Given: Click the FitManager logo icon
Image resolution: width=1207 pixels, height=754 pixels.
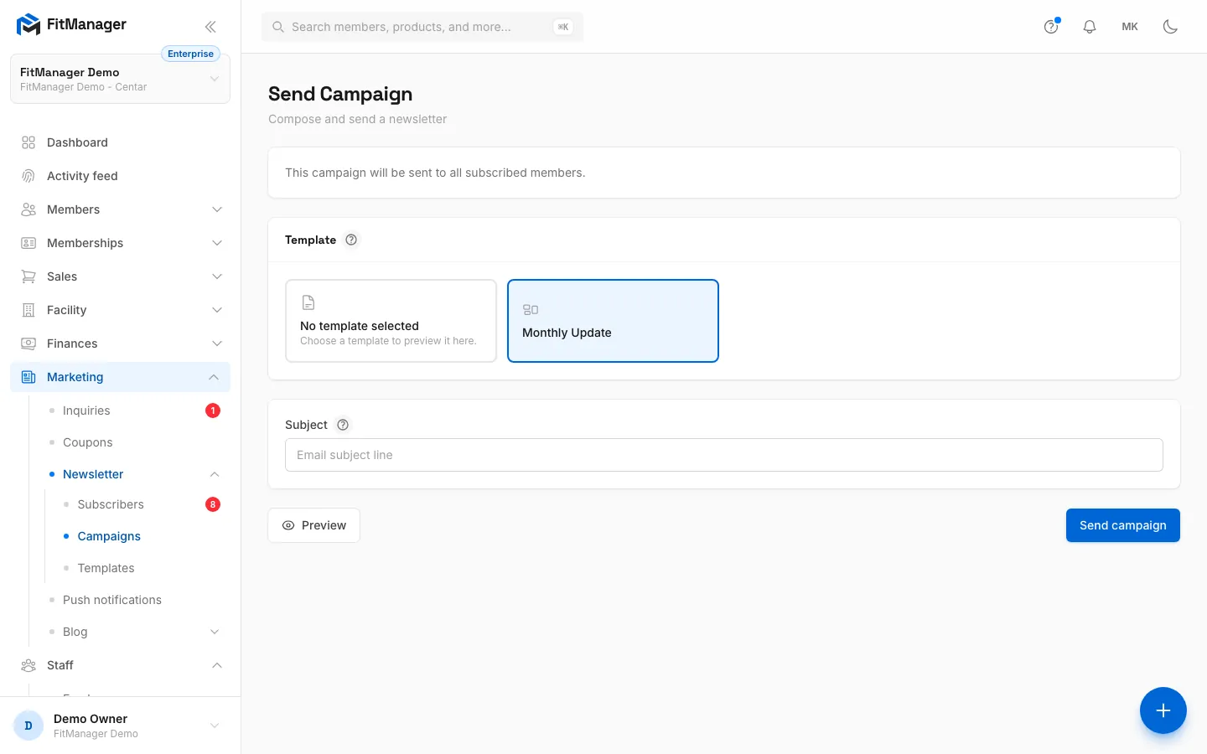Looking at the screenshot, I should pos(28,24).
